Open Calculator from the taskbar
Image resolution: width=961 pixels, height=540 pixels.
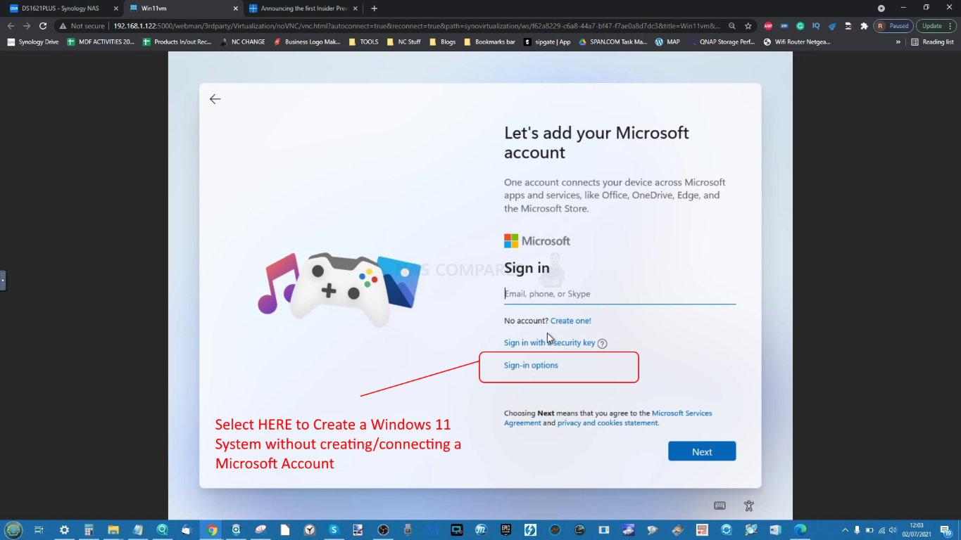[89, 529]
